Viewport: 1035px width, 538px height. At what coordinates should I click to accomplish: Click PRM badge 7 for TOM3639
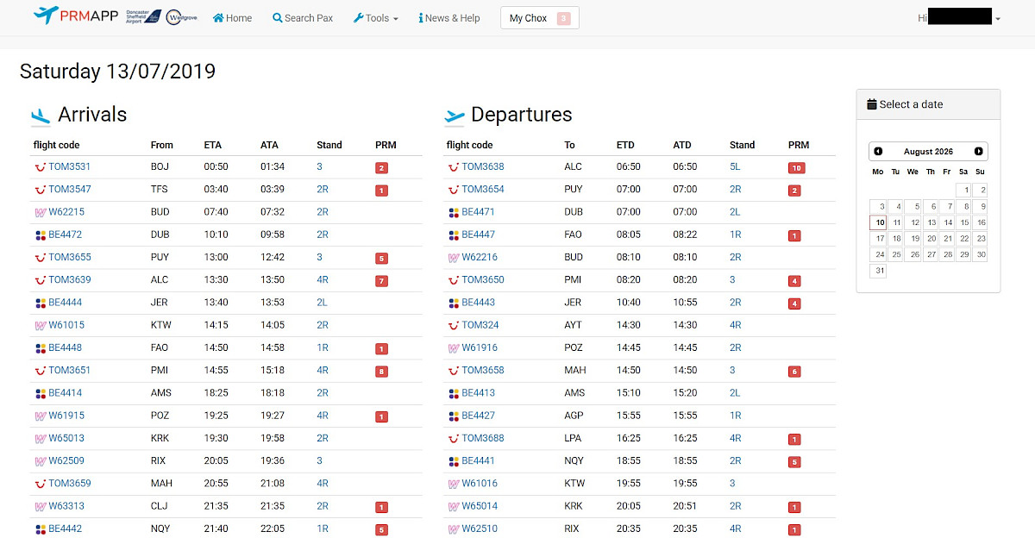point(381,281)
